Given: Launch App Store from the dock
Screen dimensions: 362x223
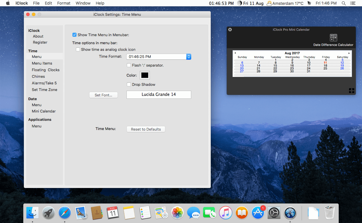Looking at the screenshot, I should 258,213.
